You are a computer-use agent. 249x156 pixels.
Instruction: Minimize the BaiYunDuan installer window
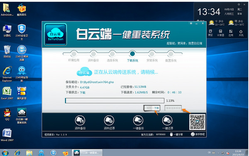197,24
